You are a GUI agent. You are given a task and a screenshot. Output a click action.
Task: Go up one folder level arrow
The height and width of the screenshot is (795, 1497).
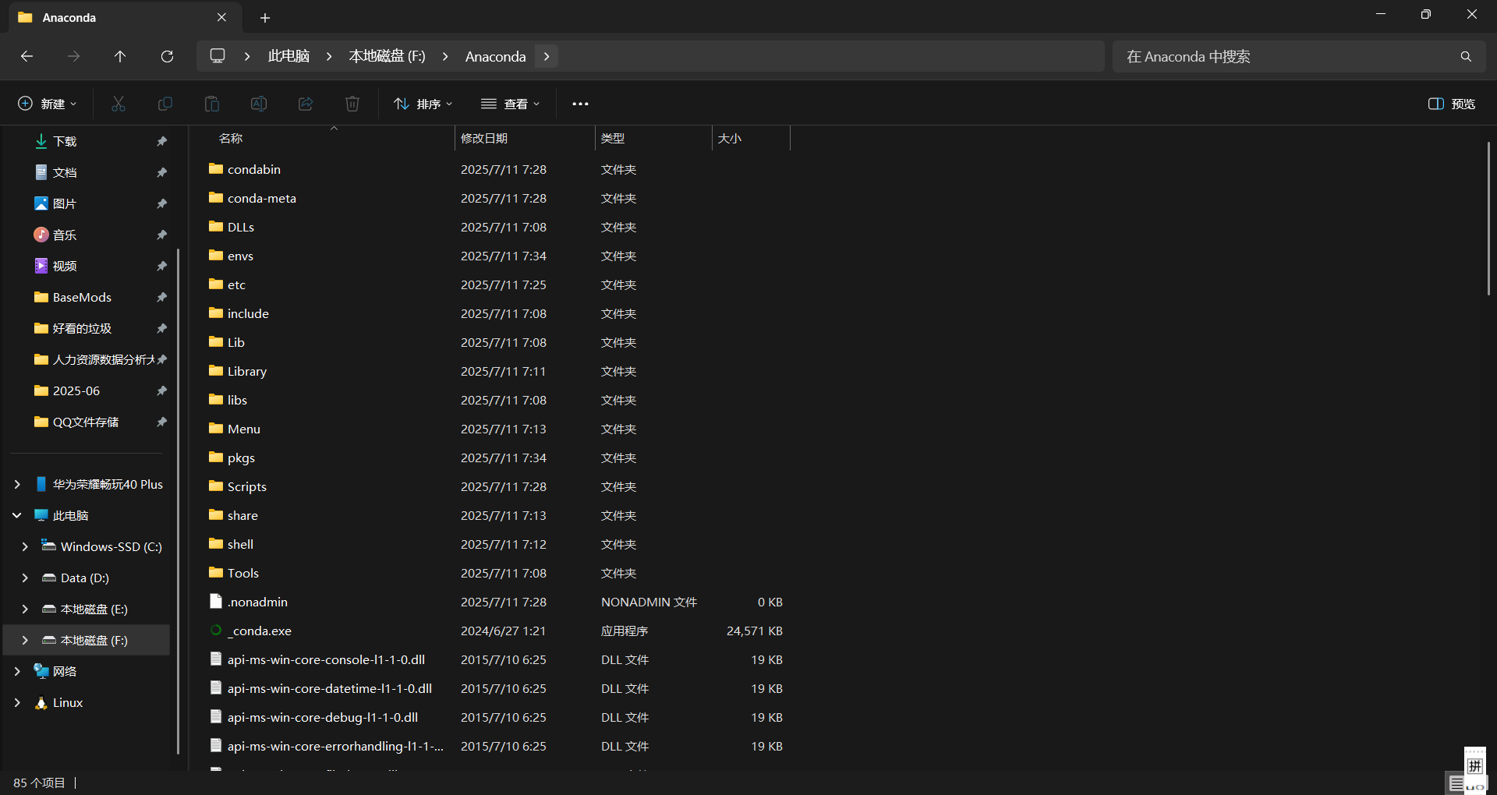(120, 56)
